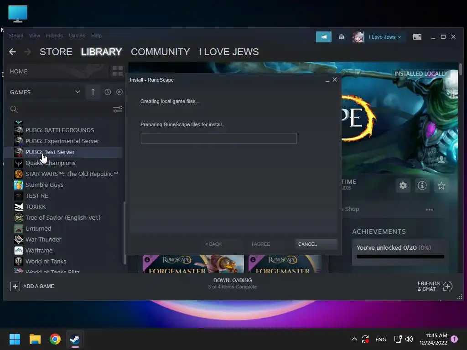Open the View menu
This screenshot has width=467, height=350.
pos(35,36)
